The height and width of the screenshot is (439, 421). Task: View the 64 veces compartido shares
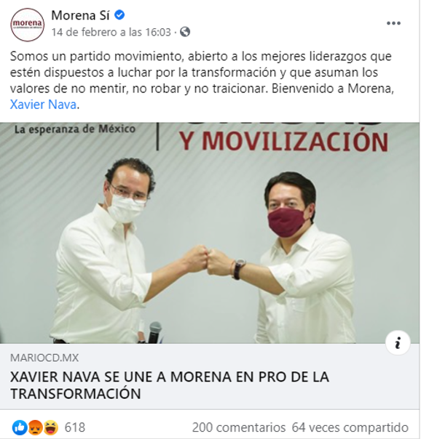pyautogui.click(x=350, y=427)
